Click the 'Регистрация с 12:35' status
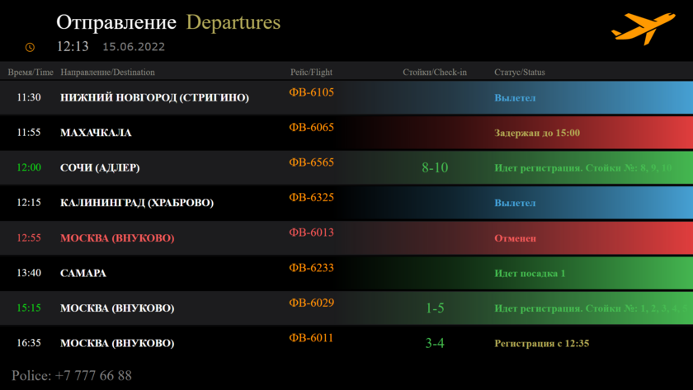This screenshot has height=390, width=693. coord(541,344)
